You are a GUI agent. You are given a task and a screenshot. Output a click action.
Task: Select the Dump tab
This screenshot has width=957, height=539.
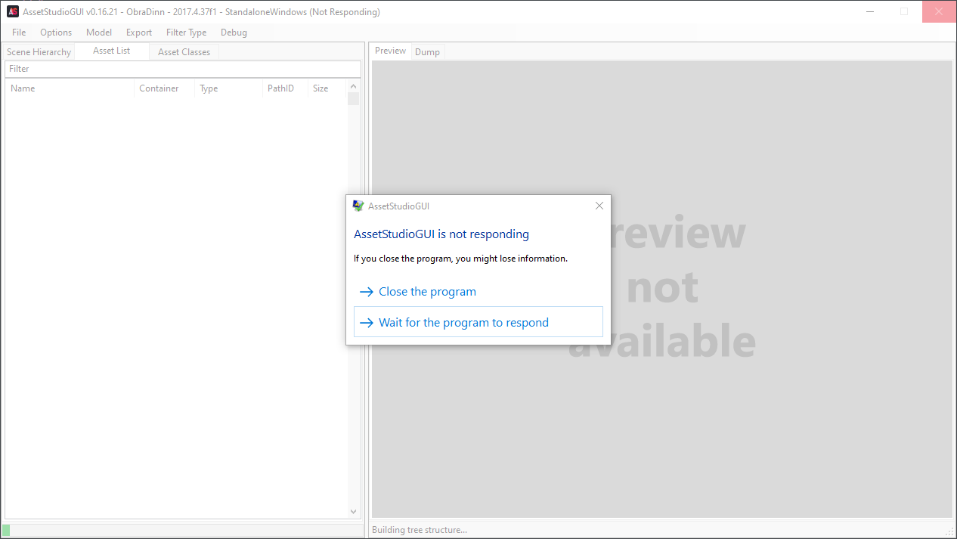[x=427, y=52]
